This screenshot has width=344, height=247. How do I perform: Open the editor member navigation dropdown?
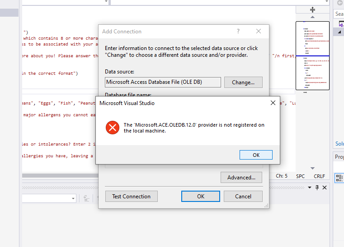click(x=326, y=1)
